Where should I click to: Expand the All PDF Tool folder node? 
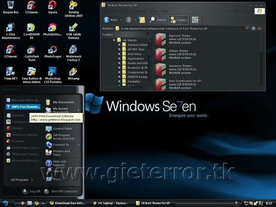pos(119,49)
